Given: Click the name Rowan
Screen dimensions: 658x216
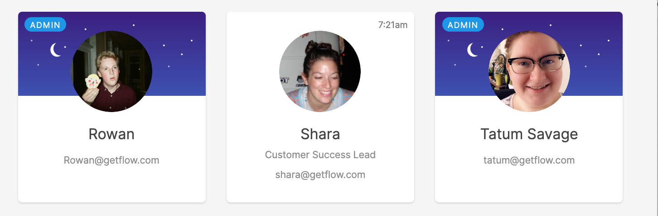Looking at the screenshot, I should [111, 134].
